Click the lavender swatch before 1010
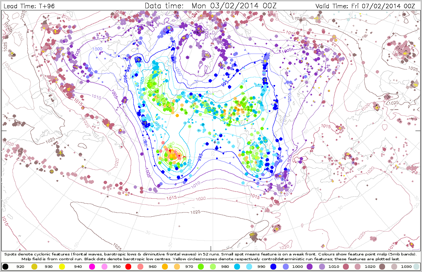Image resolution: width=422 pixels, height=272 pixels. coord(322,266)
